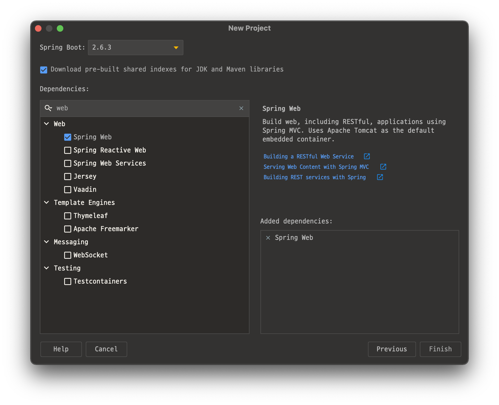Click the Spring Web description heading
The height and width of the screenshot is (405, 499).
click(x=281, y=109)
